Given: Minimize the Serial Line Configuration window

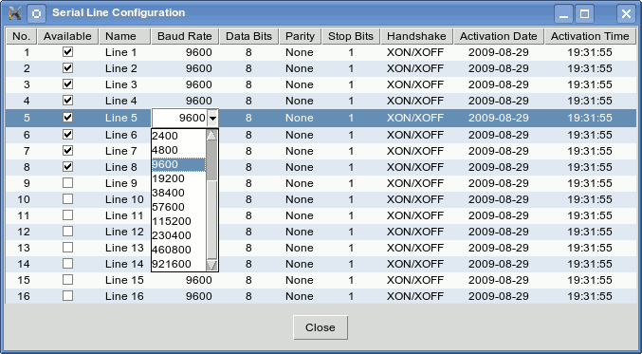Looking at the screenshot, I should pos(564,14).
